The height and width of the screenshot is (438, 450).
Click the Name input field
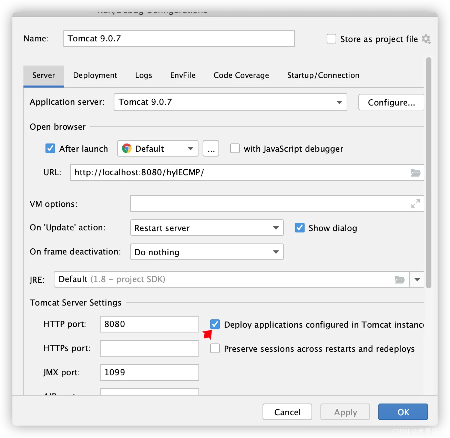(x=179, y=39)
